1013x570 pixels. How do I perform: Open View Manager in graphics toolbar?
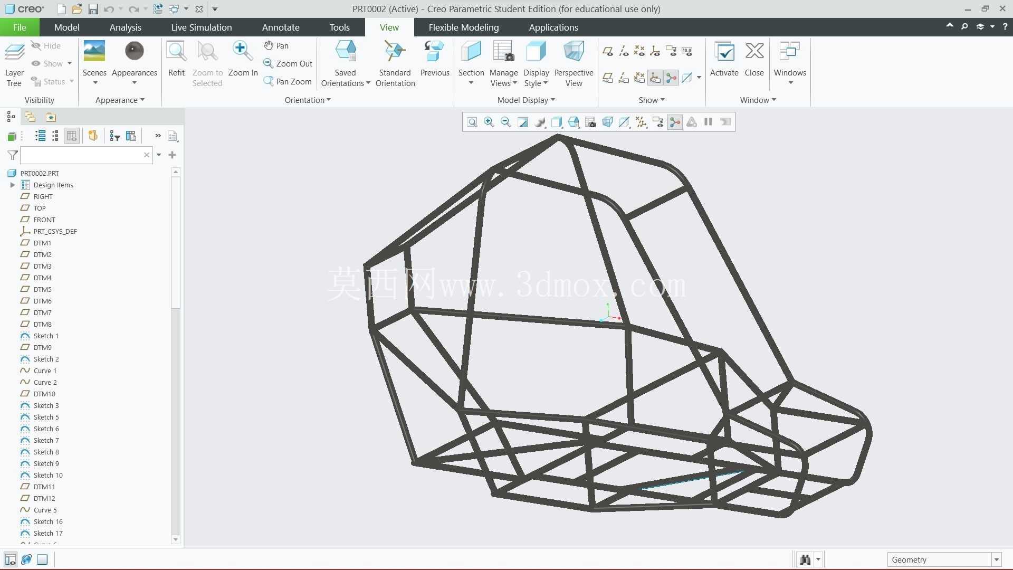[x=590, y=122]
